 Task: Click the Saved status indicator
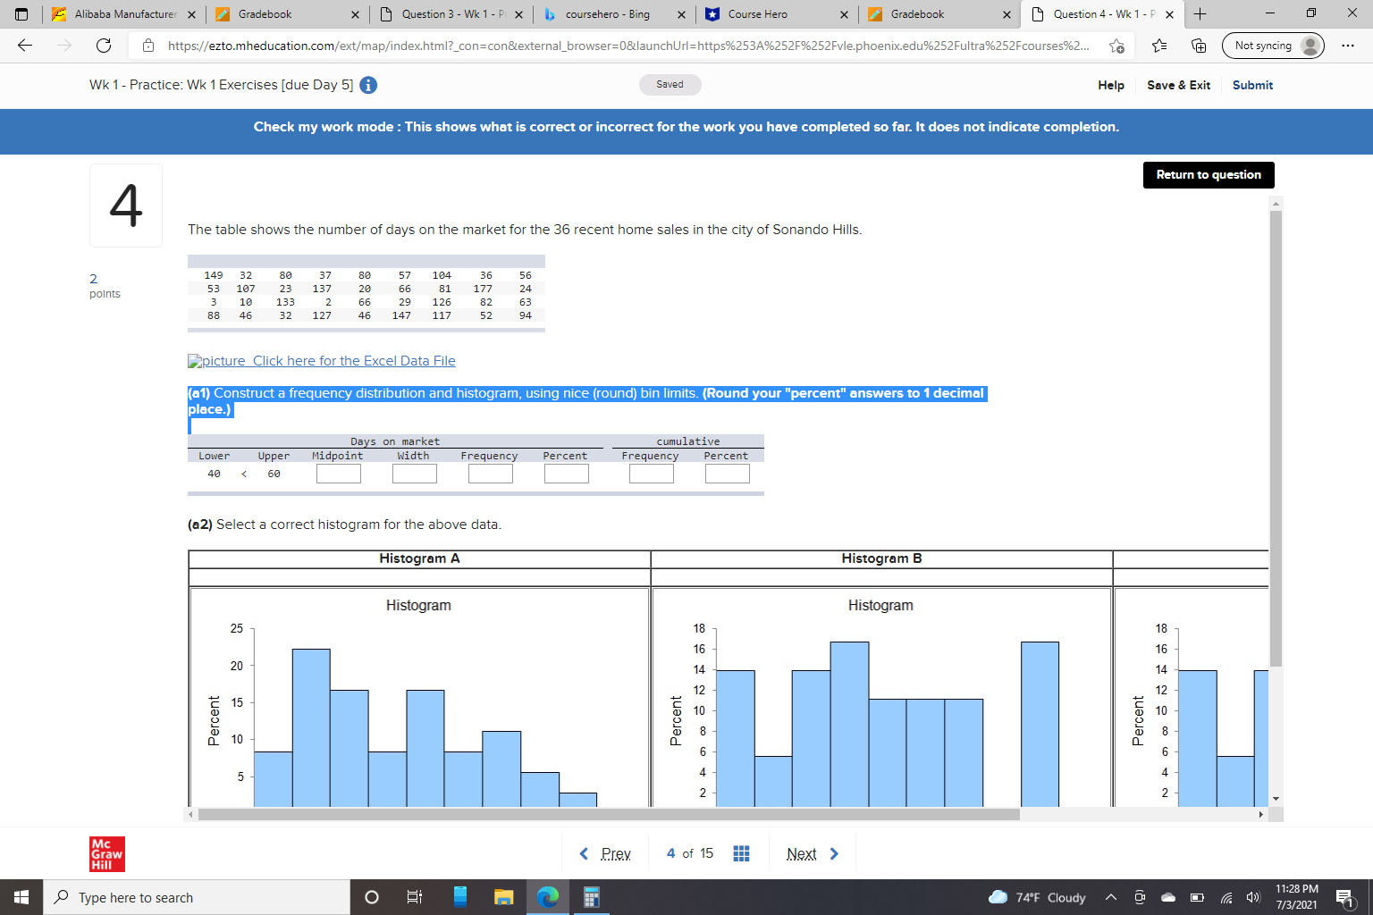point(670,85)
